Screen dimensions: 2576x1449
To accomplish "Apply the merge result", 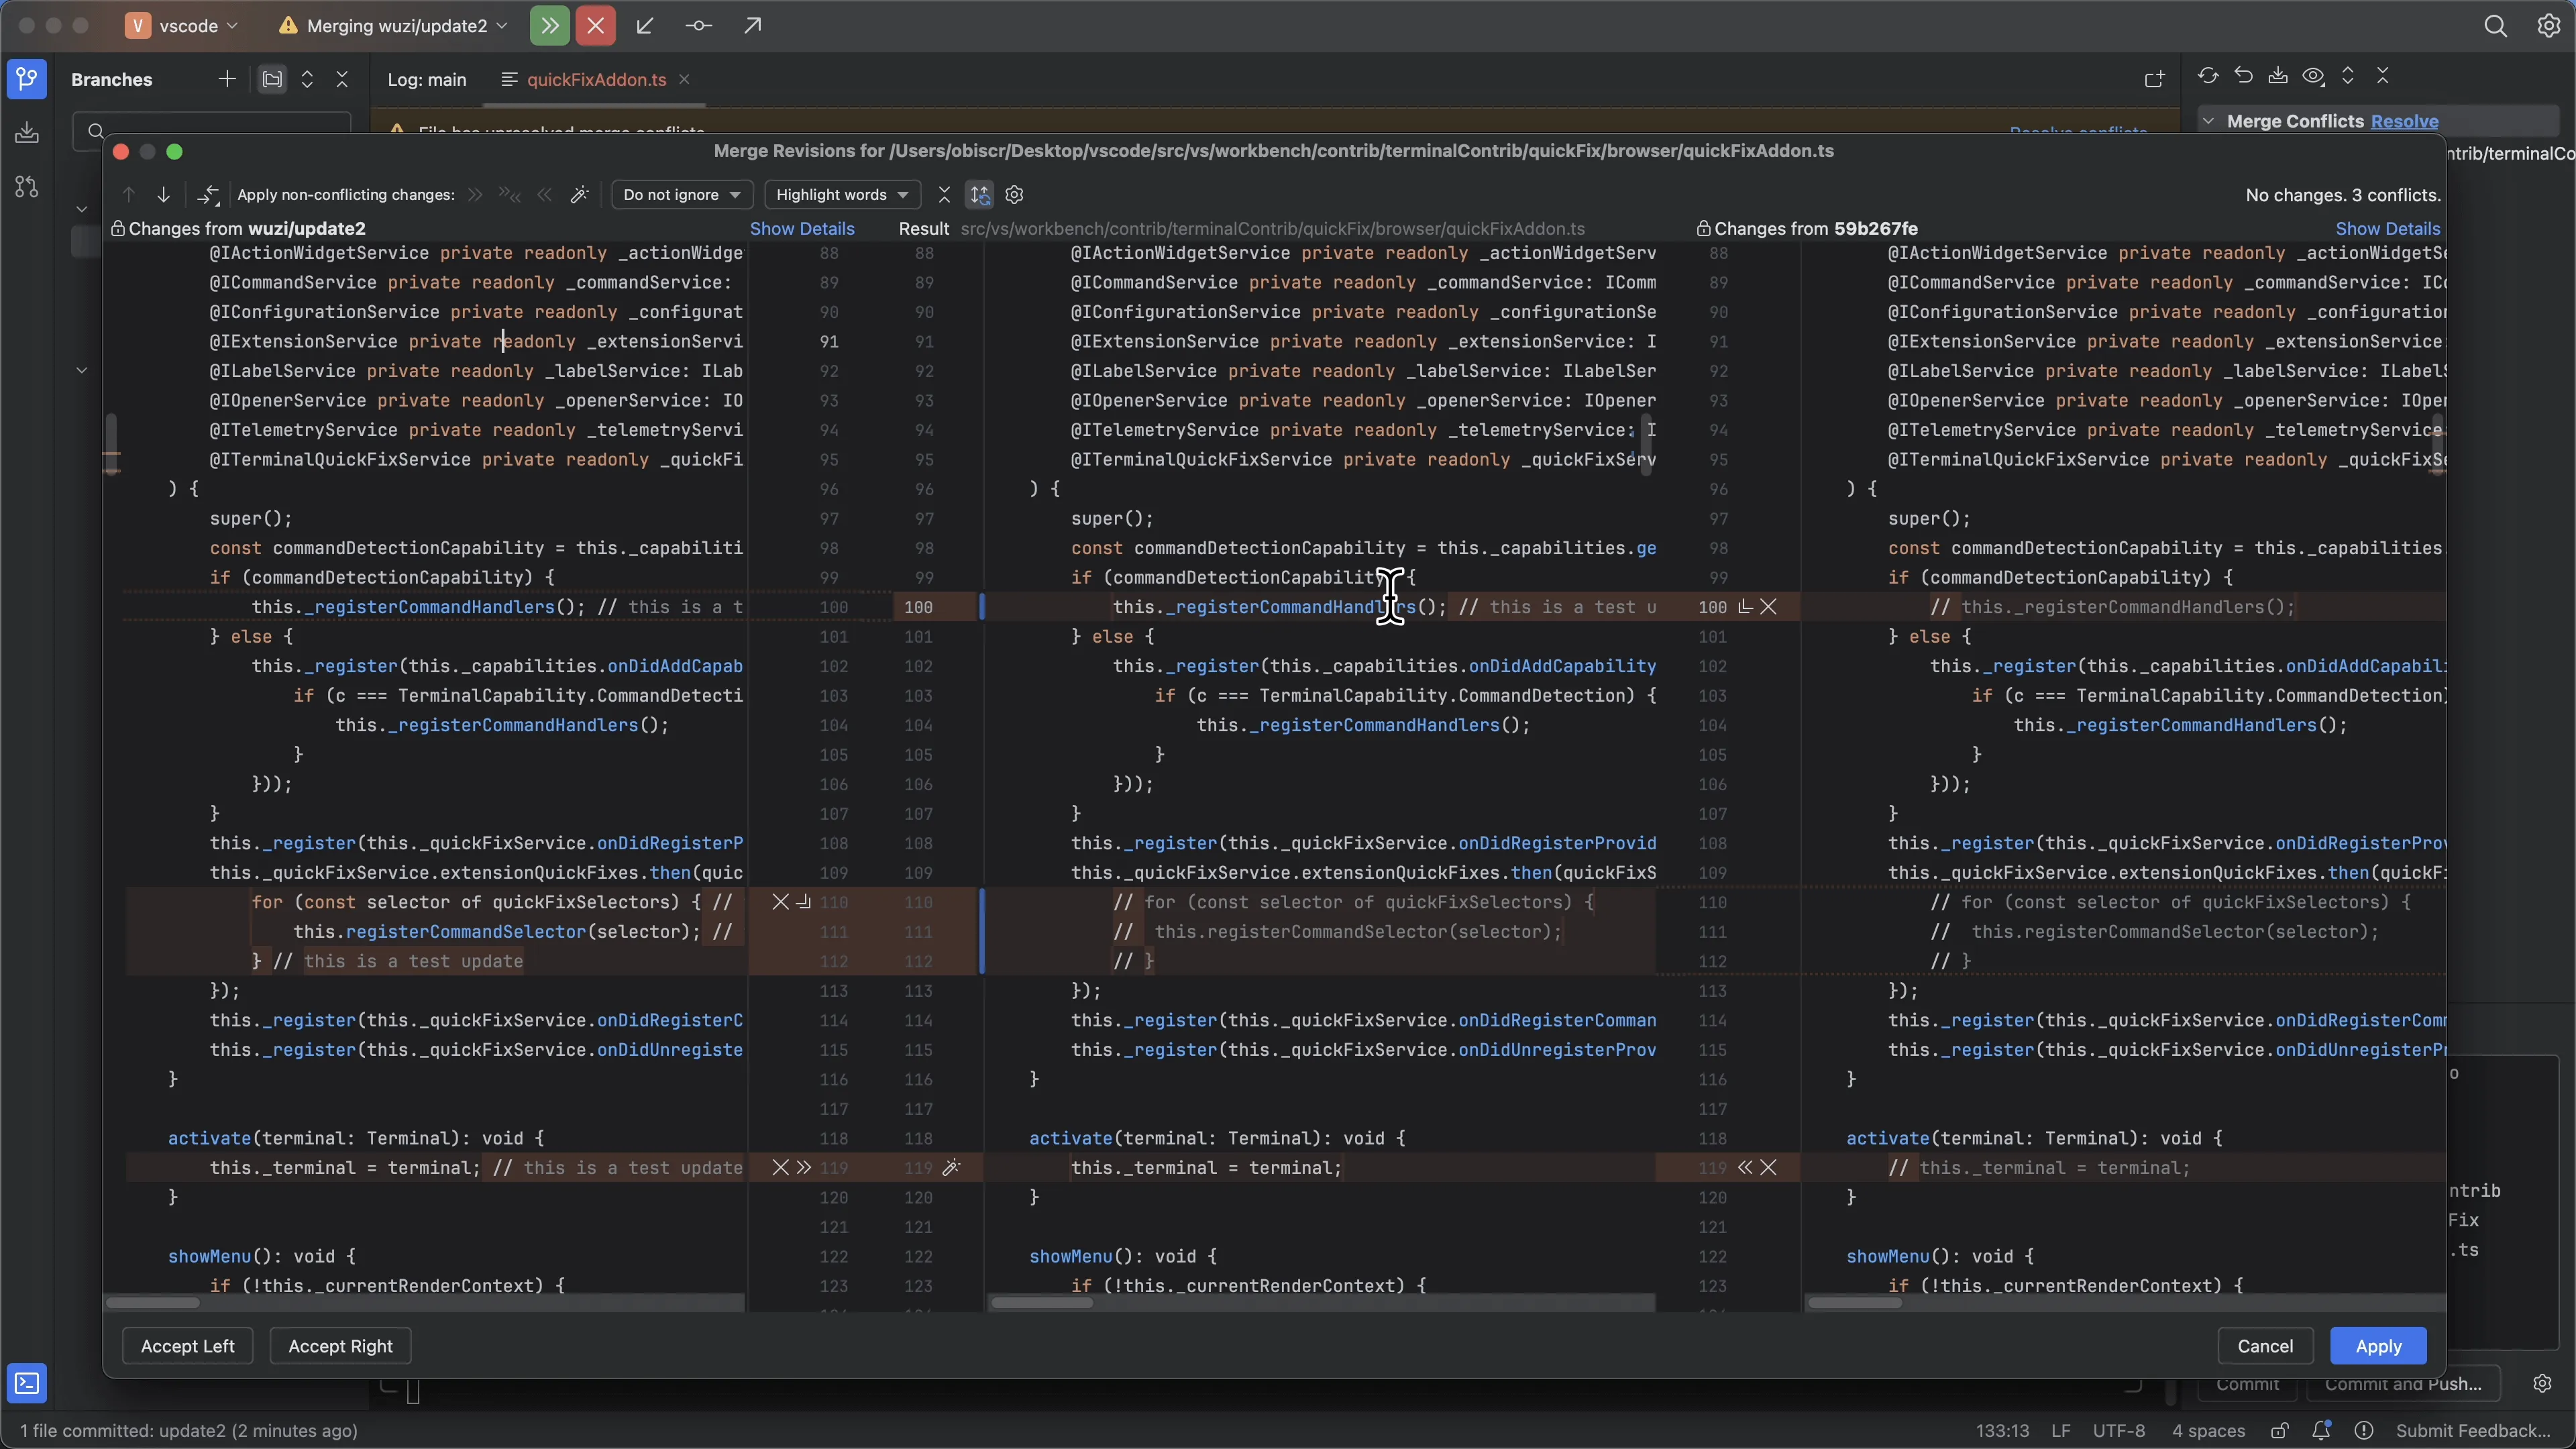I will pos(2378,1346).
